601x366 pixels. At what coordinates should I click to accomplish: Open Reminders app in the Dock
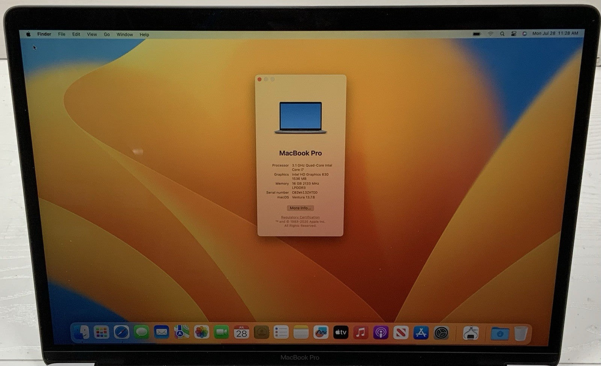point(281,333)
